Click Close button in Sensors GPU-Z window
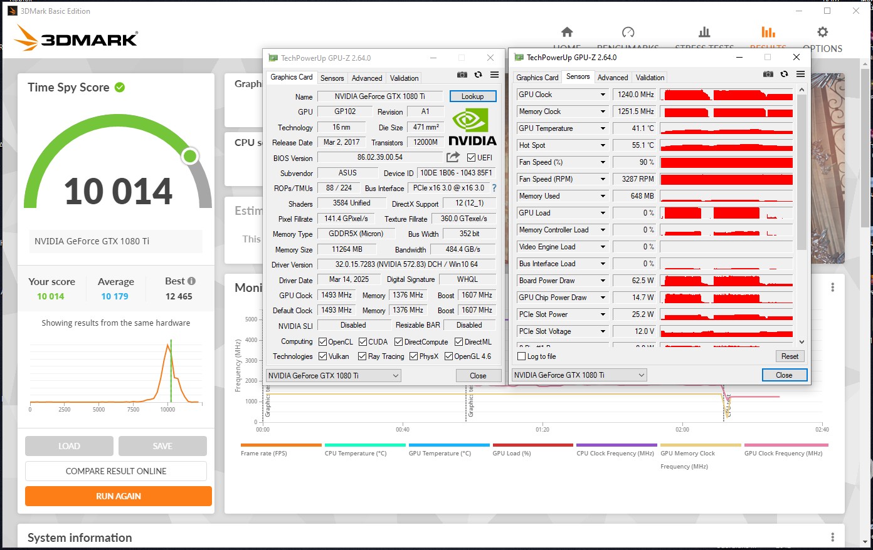873x550 pixels. (784, 375)
